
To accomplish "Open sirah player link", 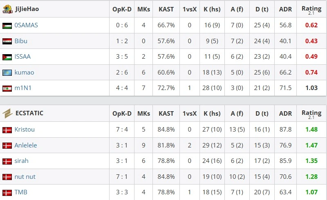I will tap(22, 161).
